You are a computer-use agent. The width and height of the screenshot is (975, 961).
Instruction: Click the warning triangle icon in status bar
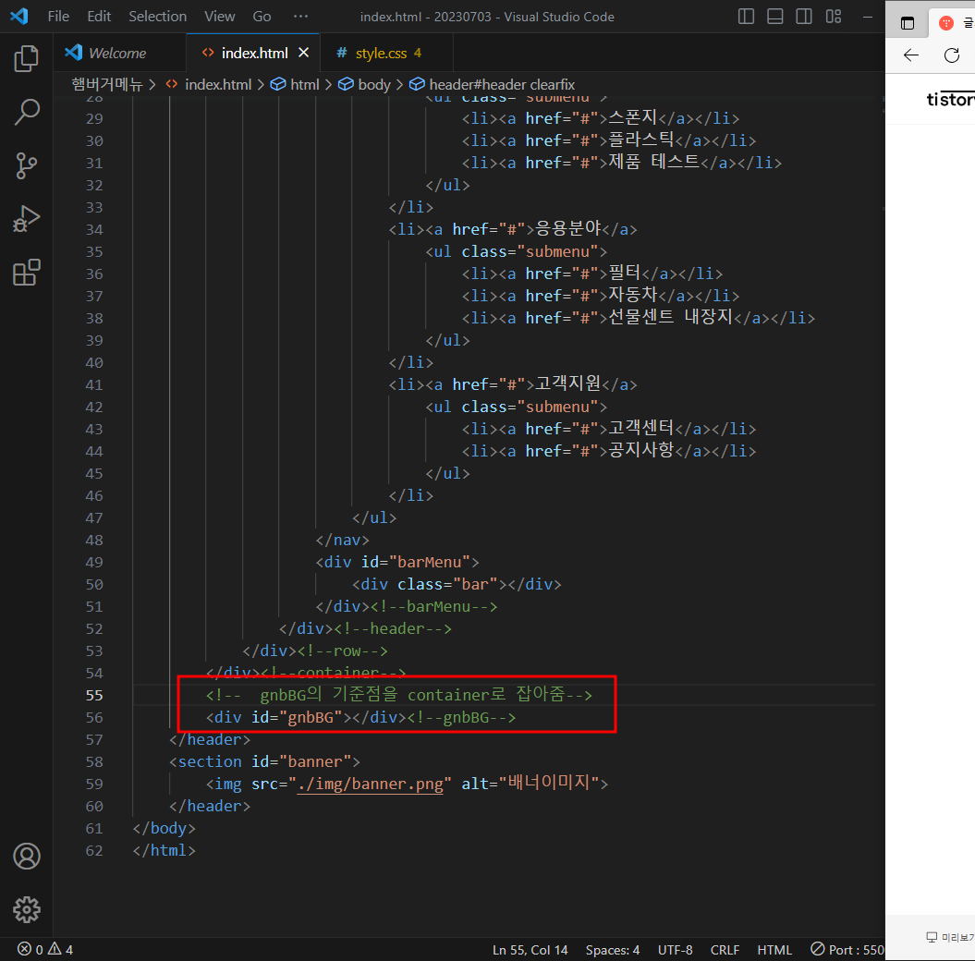point(55,949)
